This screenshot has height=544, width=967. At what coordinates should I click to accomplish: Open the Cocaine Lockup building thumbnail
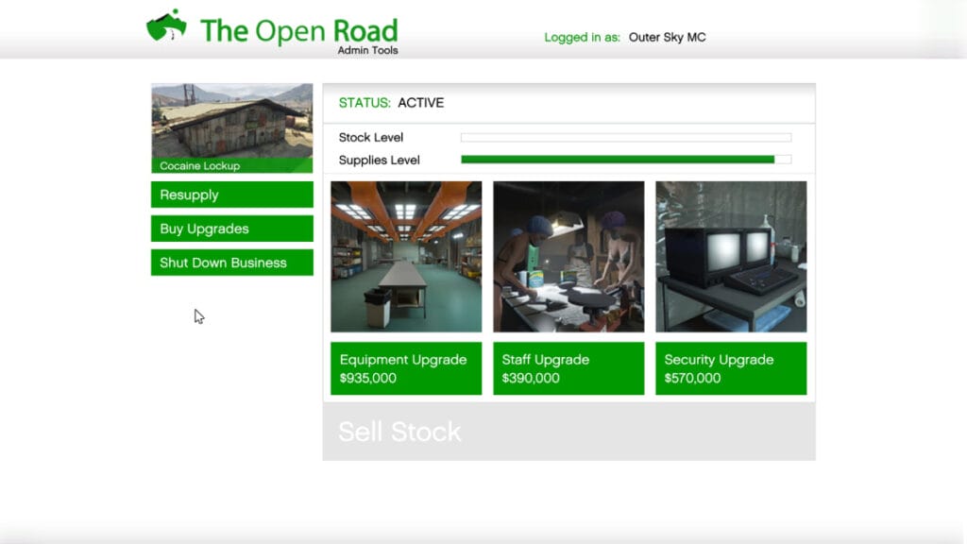tap(231, 120)
